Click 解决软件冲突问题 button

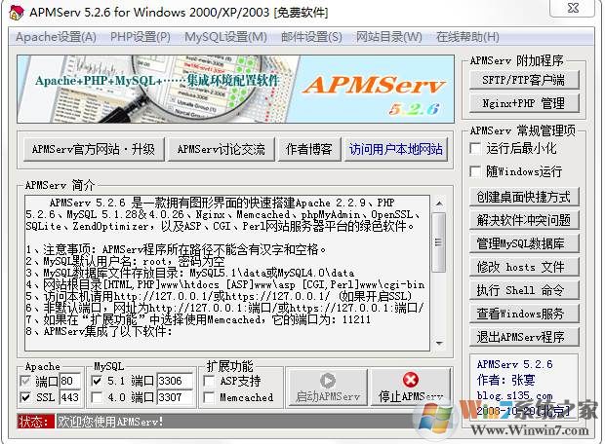(524, 220)
